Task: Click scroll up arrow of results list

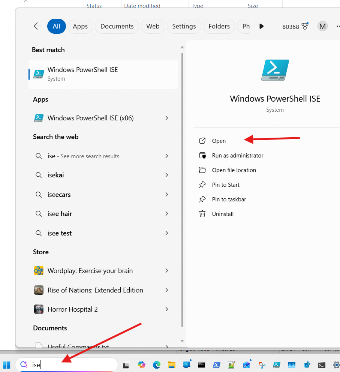Action: 182,47
